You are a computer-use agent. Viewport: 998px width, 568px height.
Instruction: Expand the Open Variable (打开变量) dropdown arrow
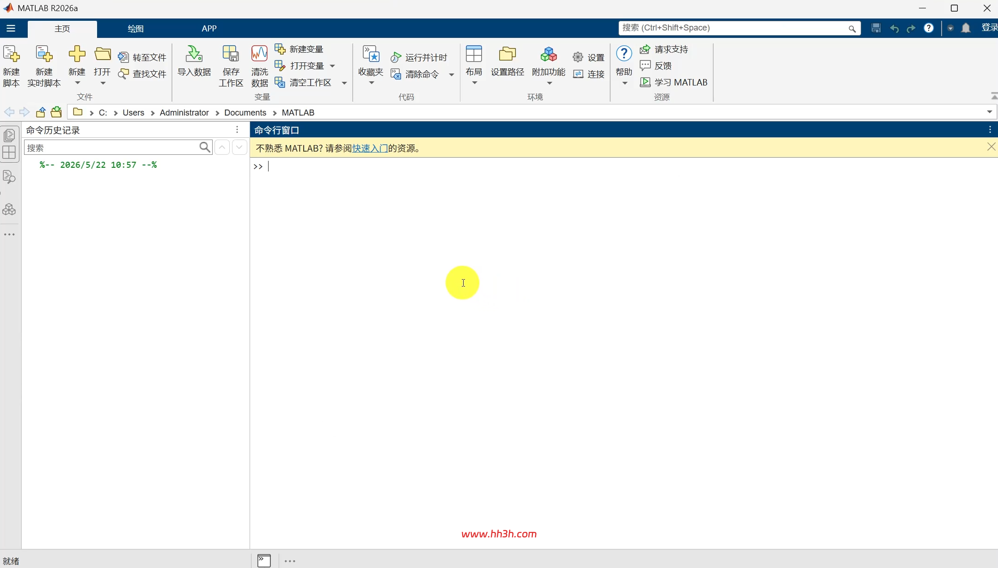pyautogui.click(x=332, y=66)
